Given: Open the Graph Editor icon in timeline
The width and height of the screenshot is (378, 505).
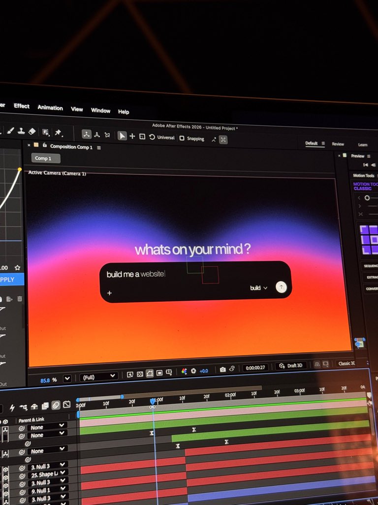Looking at the screenshot, I should [x=66, y=404].
